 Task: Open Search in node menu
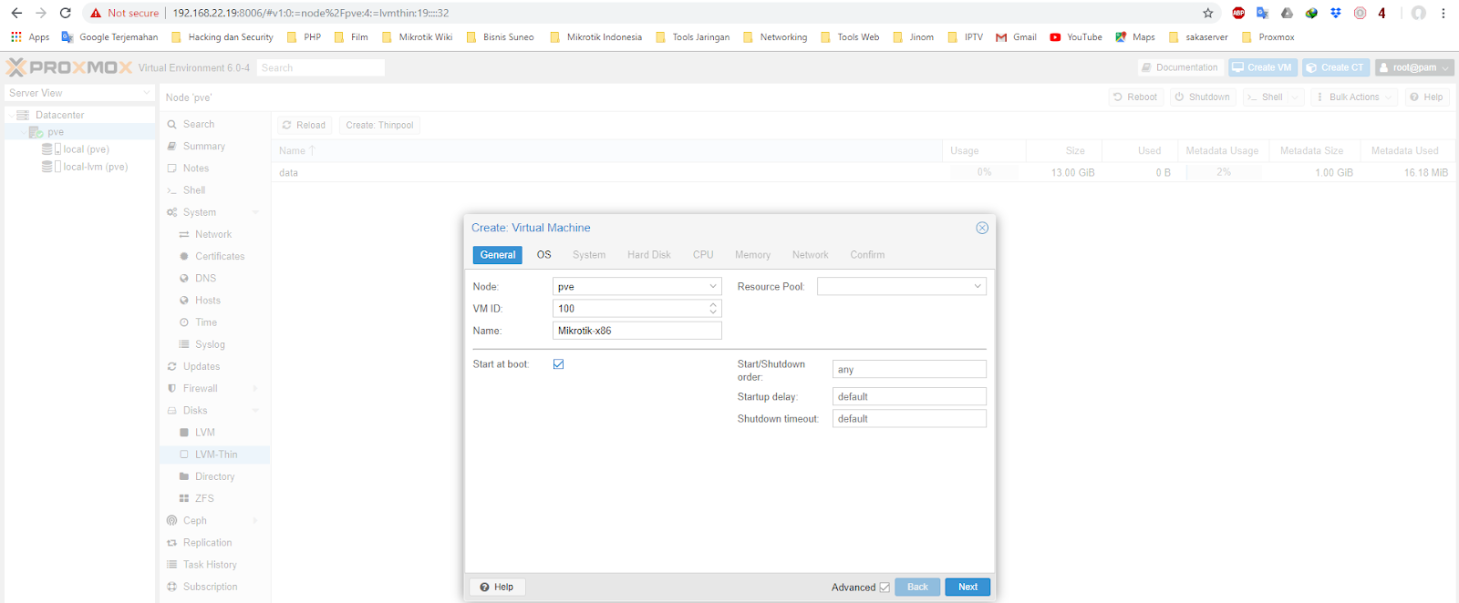pyautogui.click(x=199, y=124)
